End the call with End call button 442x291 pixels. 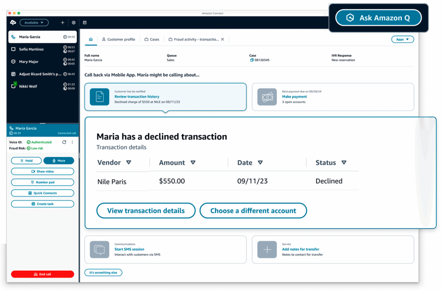pyautogui.click(x=43, y=274)
